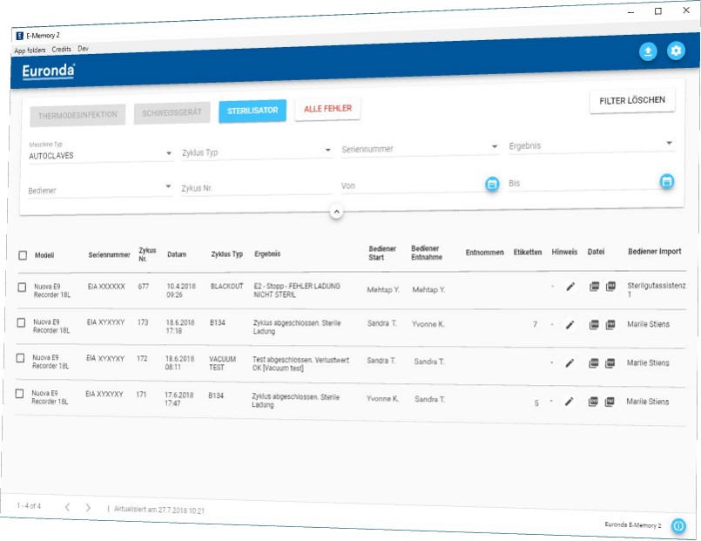Click the Von date input field
The width and height of the screenshot is (701, 541).
click(412, 185)
